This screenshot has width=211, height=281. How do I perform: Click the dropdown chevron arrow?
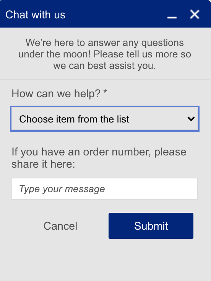[191, 119]
